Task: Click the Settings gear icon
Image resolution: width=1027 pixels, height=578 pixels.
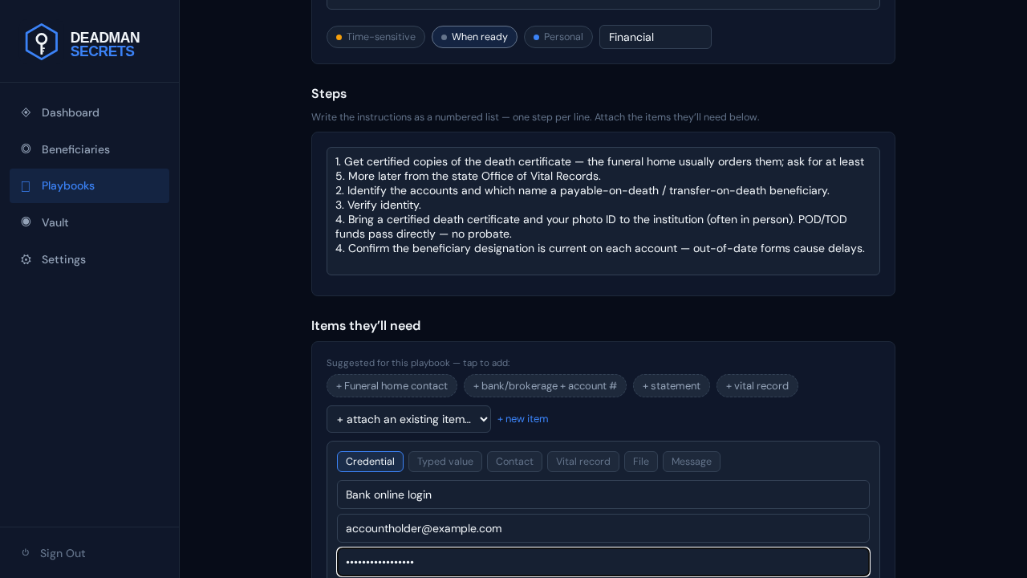Action: click(x=26, y=259)
